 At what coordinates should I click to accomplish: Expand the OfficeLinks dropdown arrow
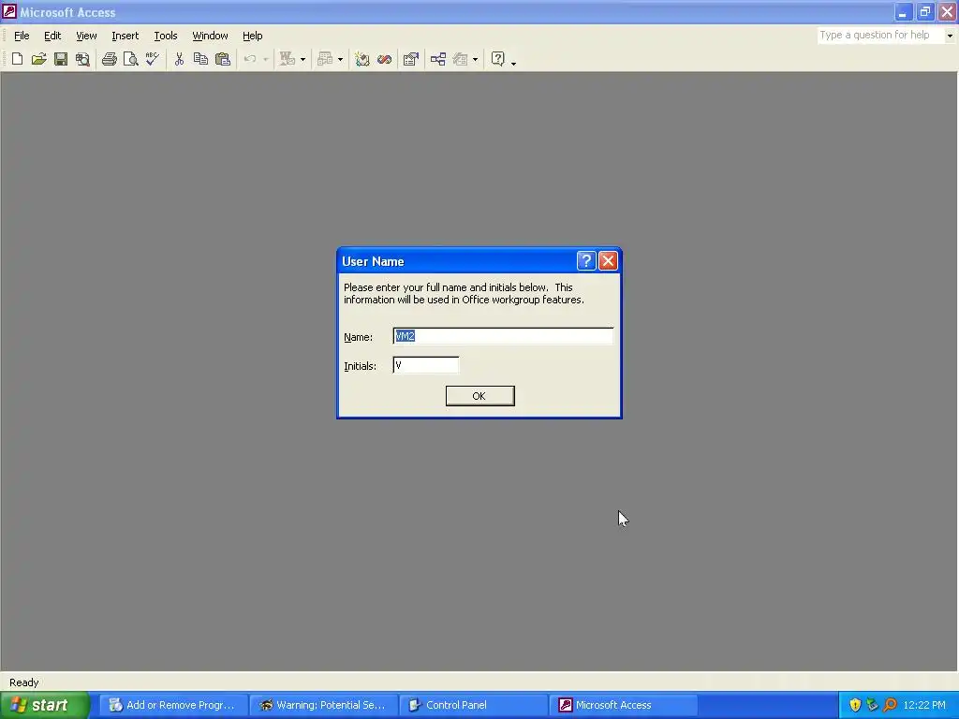point(302,59)
